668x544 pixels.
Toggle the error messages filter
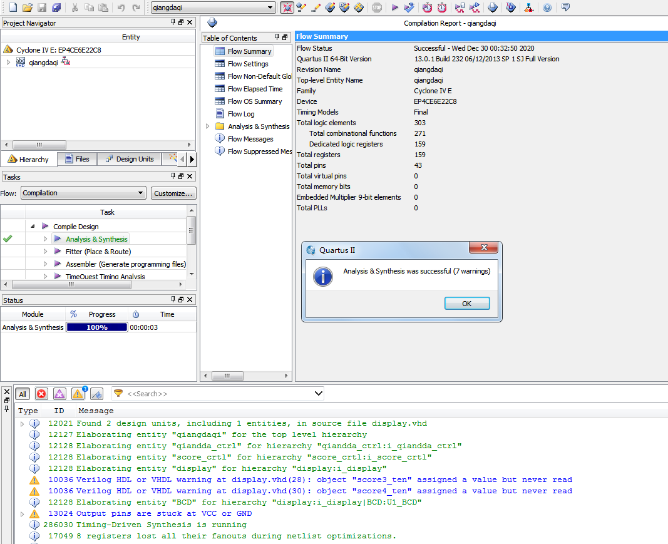tap(41, 394)
